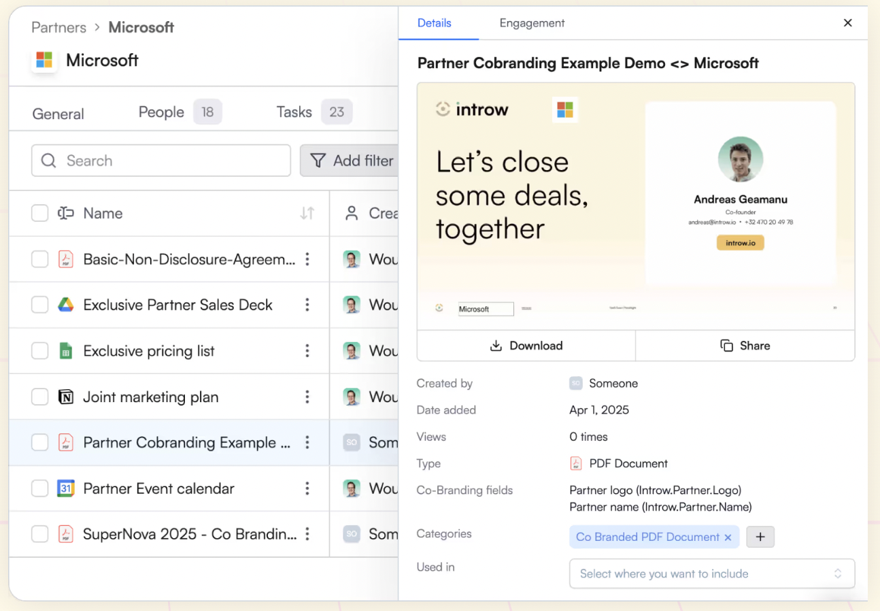Click the '0 times' views value
880x611 pixels.
coord(589,437)
